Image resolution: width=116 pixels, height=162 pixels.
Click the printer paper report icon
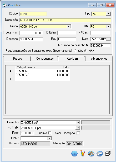point(108,154)
